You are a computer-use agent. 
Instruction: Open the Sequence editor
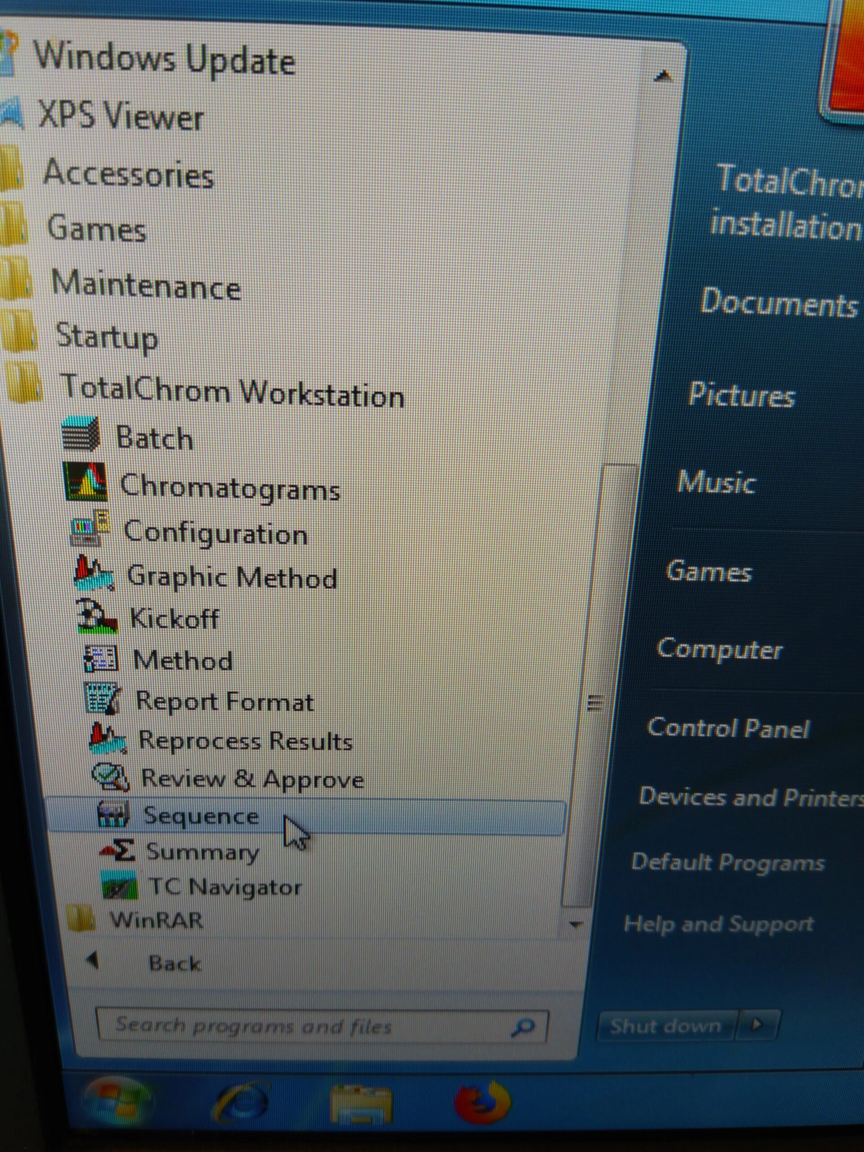[201, 815]
